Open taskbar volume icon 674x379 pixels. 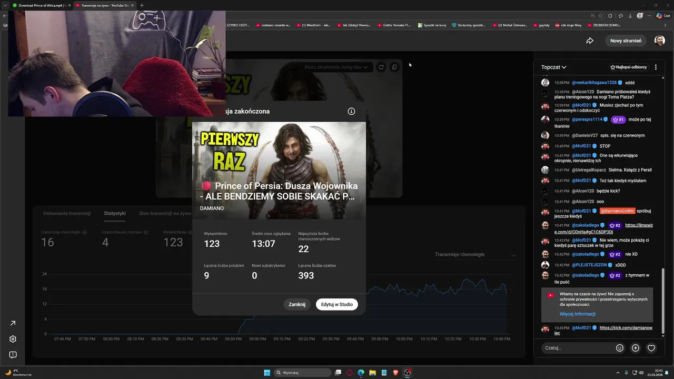tap(641, 373)
